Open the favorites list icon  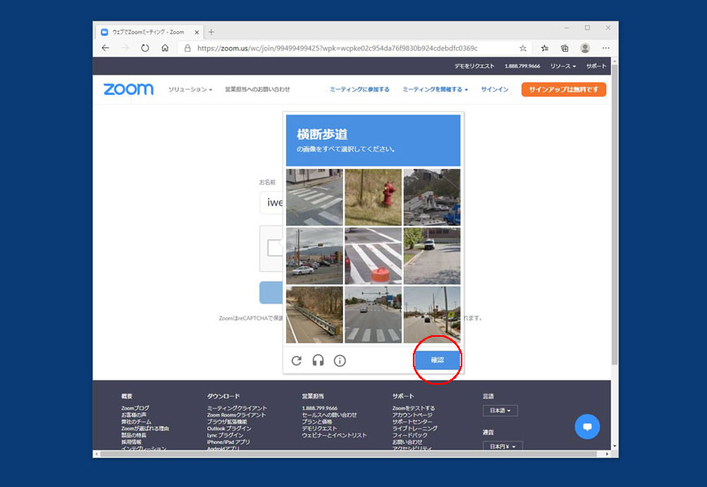point(544,48)
